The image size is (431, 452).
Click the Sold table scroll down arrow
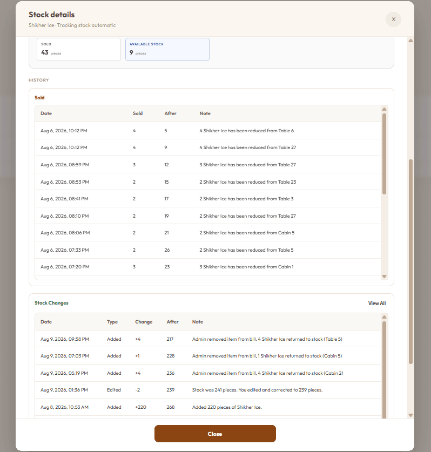(x=384, y=276)
